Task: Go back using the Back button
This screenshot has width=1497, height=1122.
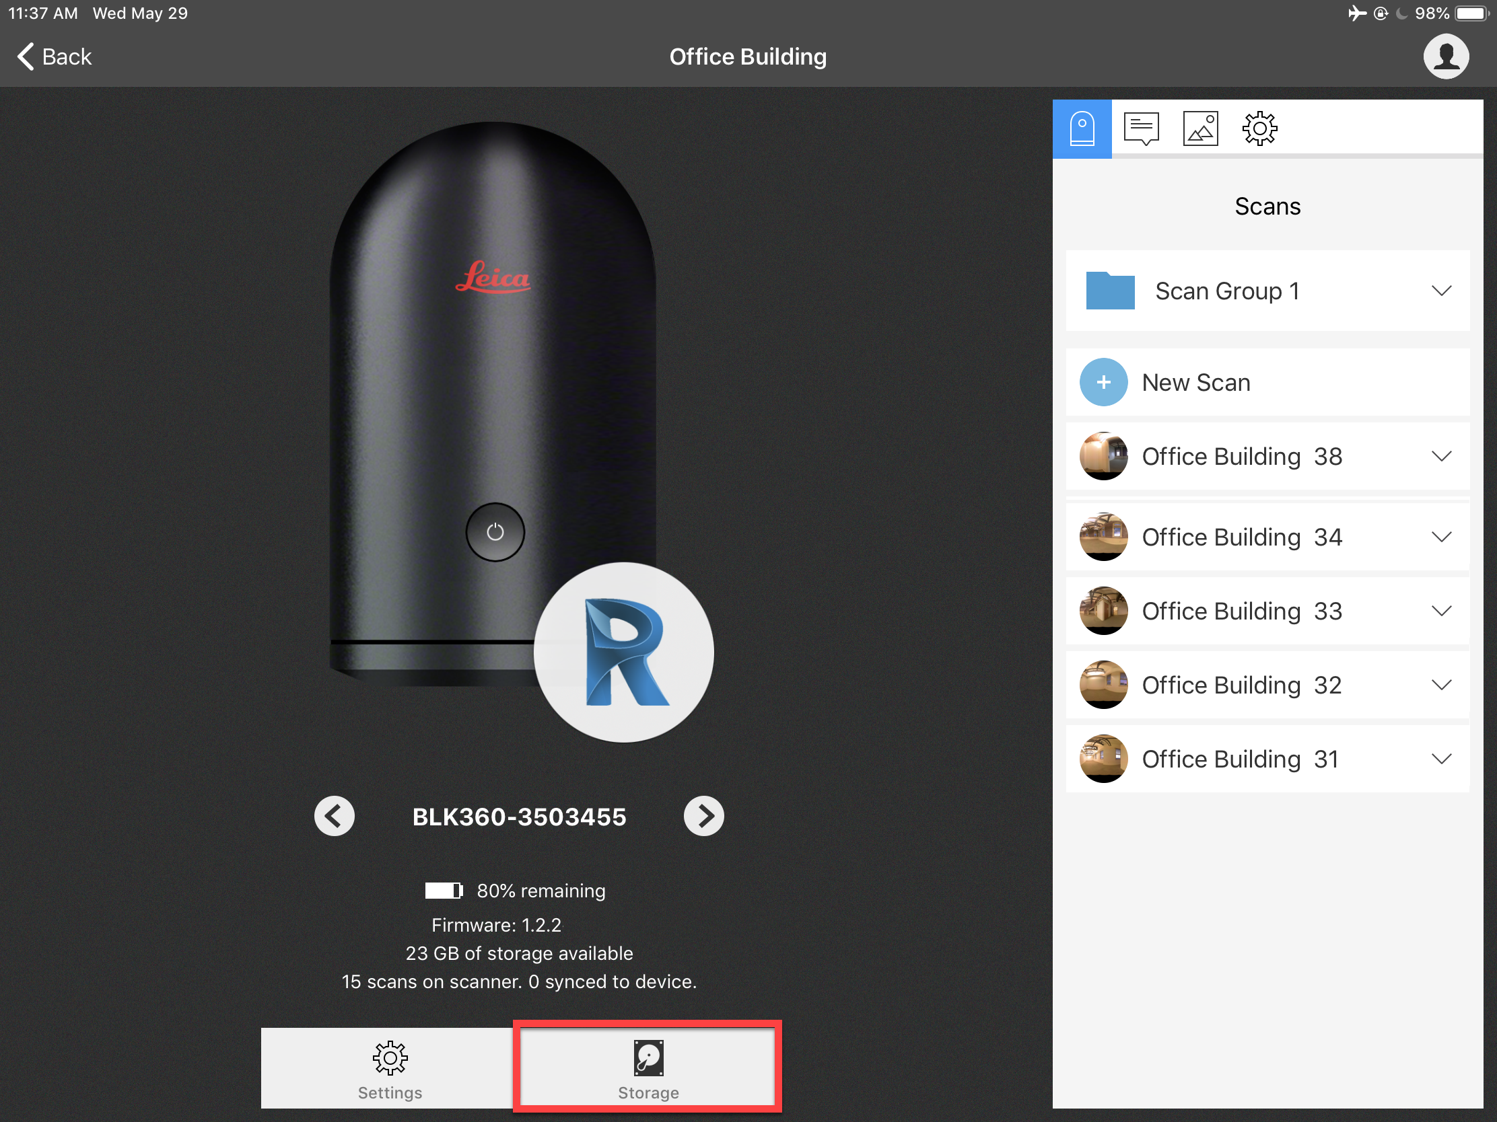Action: (x=54, y=57)
